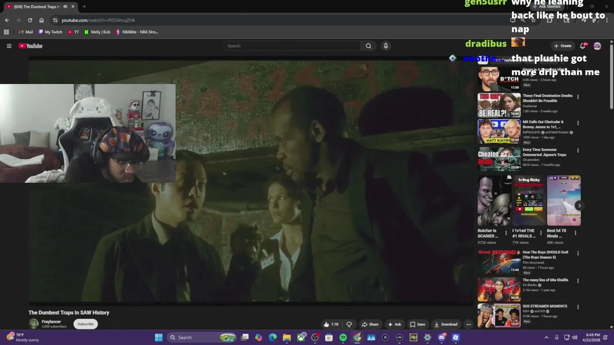Open the SUS STREAMER MOMENTS thumbnail
This screenshot has height=345, width=614.
coord(499,315)
